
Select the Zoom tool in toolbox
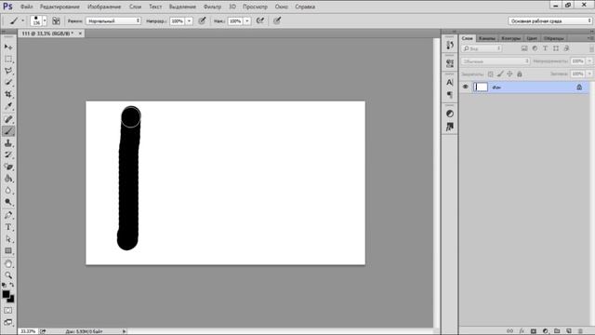pyautogui.click(x=8, y=275)
